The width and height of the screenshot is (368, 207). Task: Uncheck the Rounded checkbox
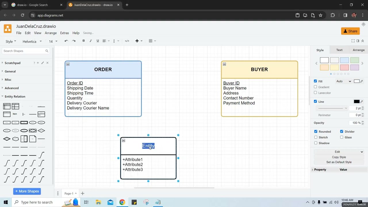coord(316,131)
